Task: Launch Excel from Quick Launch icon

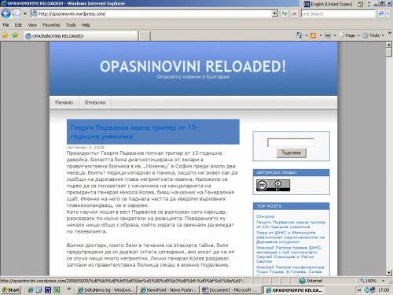Action: (57, 289)
